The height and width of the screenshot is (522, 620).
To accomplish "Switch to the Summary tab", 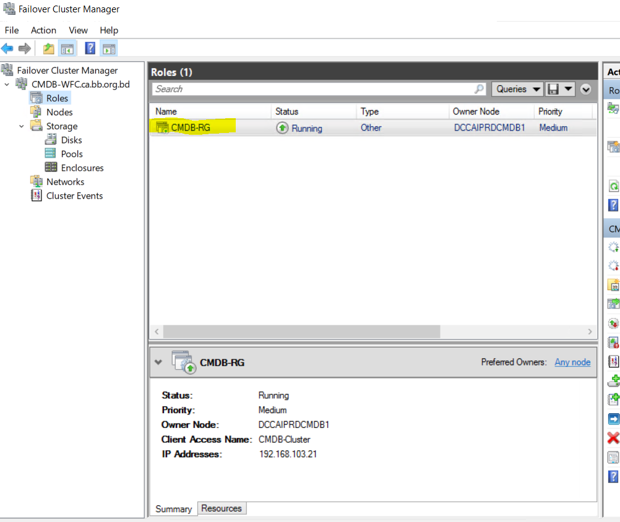I will 174,508.
